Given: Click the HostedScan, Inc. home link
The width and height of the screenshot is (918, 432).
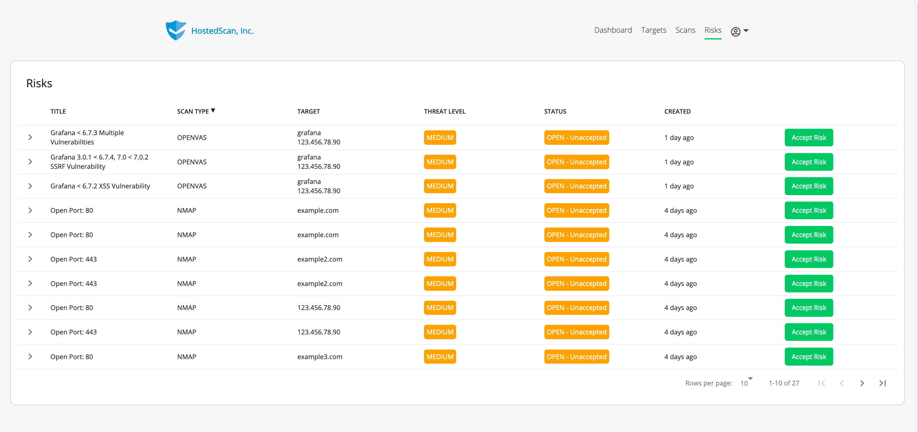Looking at the screenshot, I should (222, 31).
